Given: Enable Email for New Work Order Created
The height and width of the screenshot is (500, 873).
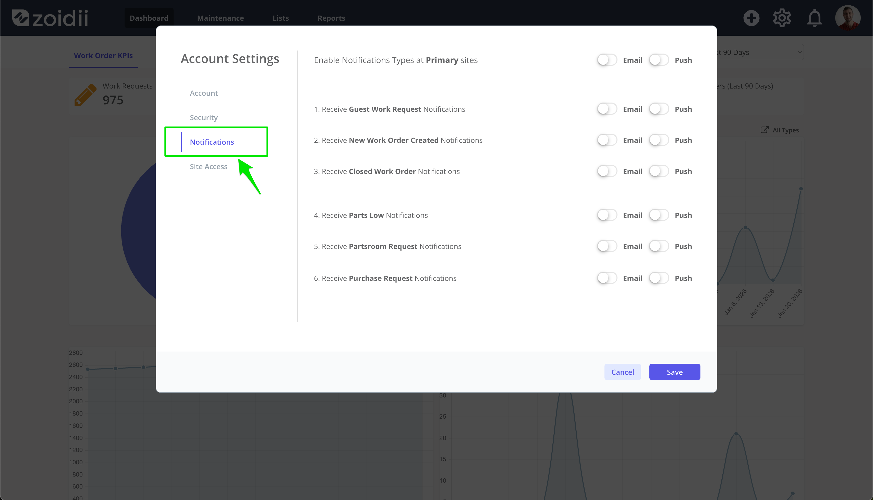Looking at the screenshot, I should (607, 140).
